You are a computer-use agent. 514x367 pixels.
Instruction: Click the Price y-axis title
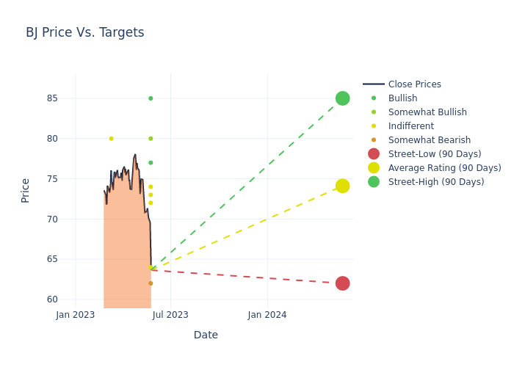pos(26,190)
